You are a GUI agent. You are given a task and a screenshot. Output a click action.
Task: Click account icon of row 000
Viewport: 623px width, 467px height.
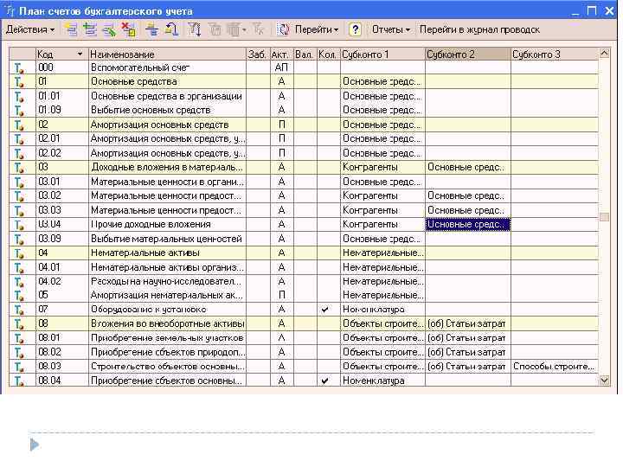point(19,68)
